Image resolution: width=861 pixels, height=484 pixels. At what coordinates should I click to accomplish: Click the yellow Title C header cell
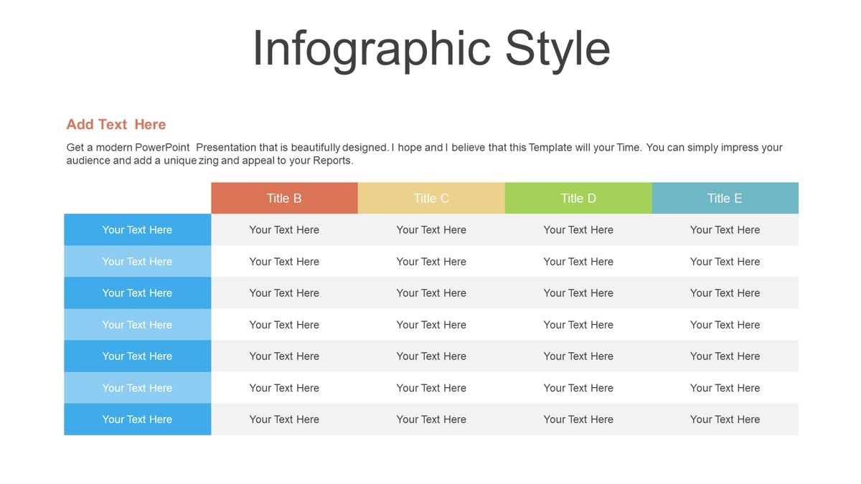click(x=431, y=198)
